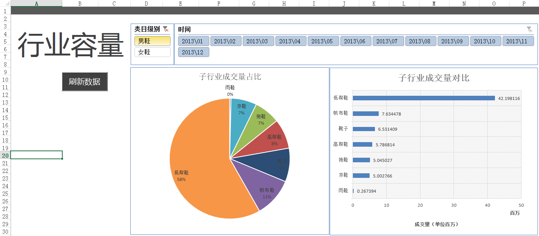Click the 时间 slicer clear filter icon
The image size is (539, 236).
click(x=530, y=29)
